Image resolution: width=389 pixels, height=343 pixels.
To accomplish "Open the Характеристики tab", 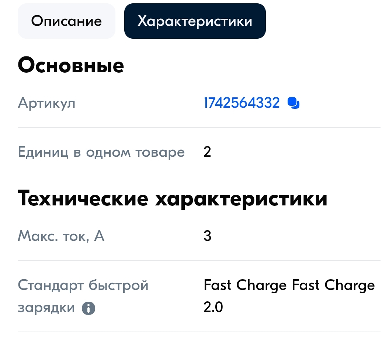I will [195, 21].
